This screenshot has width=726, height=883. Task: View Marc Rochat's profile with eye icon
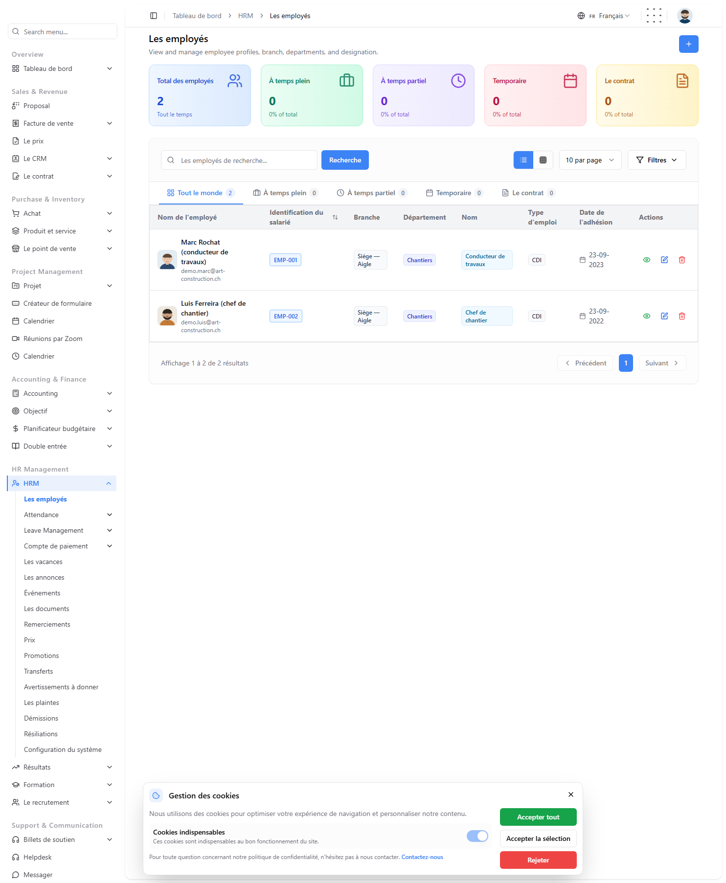[647, 260]
